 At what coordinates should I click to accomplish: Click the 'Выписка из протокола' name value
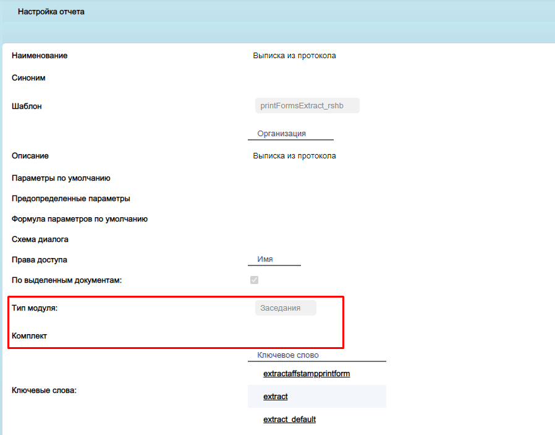pyautogui.click(x=294, y=56)
